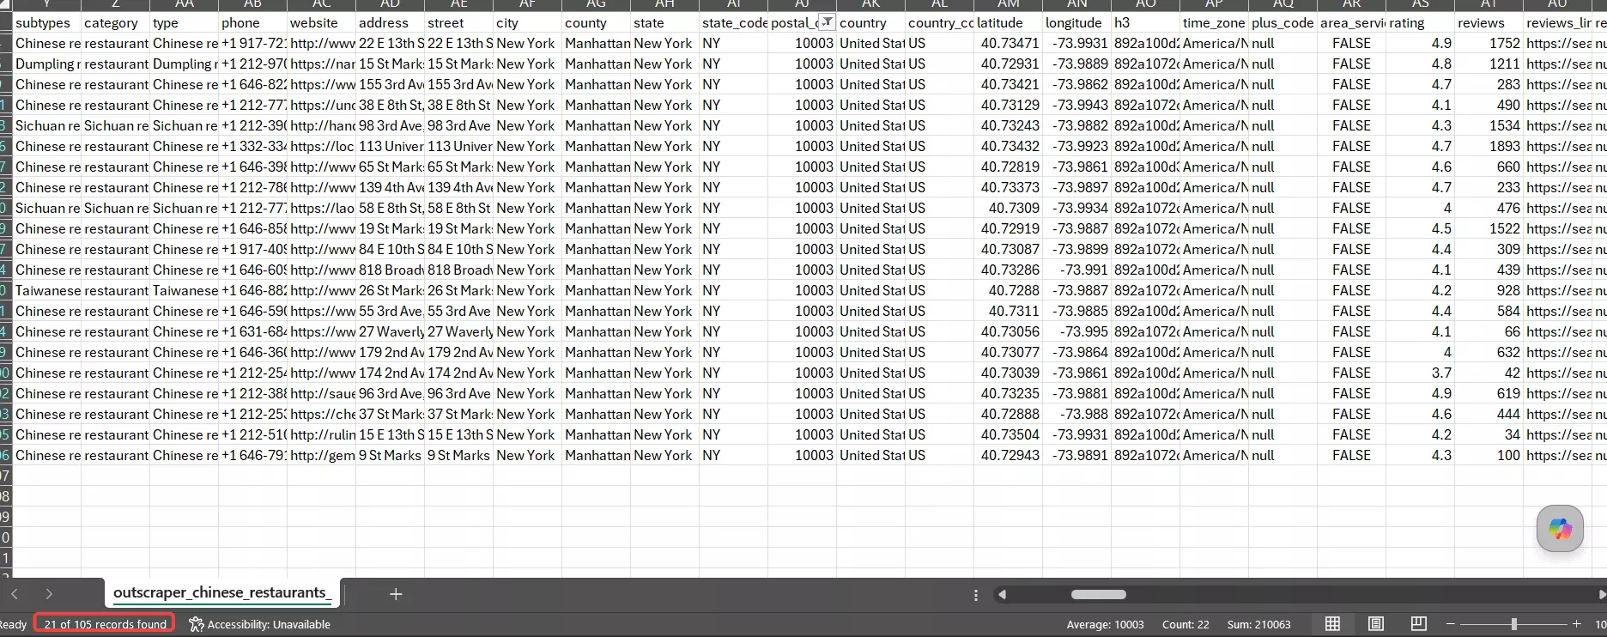Select the state_code header cell
Screen dimensions: 1607x637
[733, 22]
